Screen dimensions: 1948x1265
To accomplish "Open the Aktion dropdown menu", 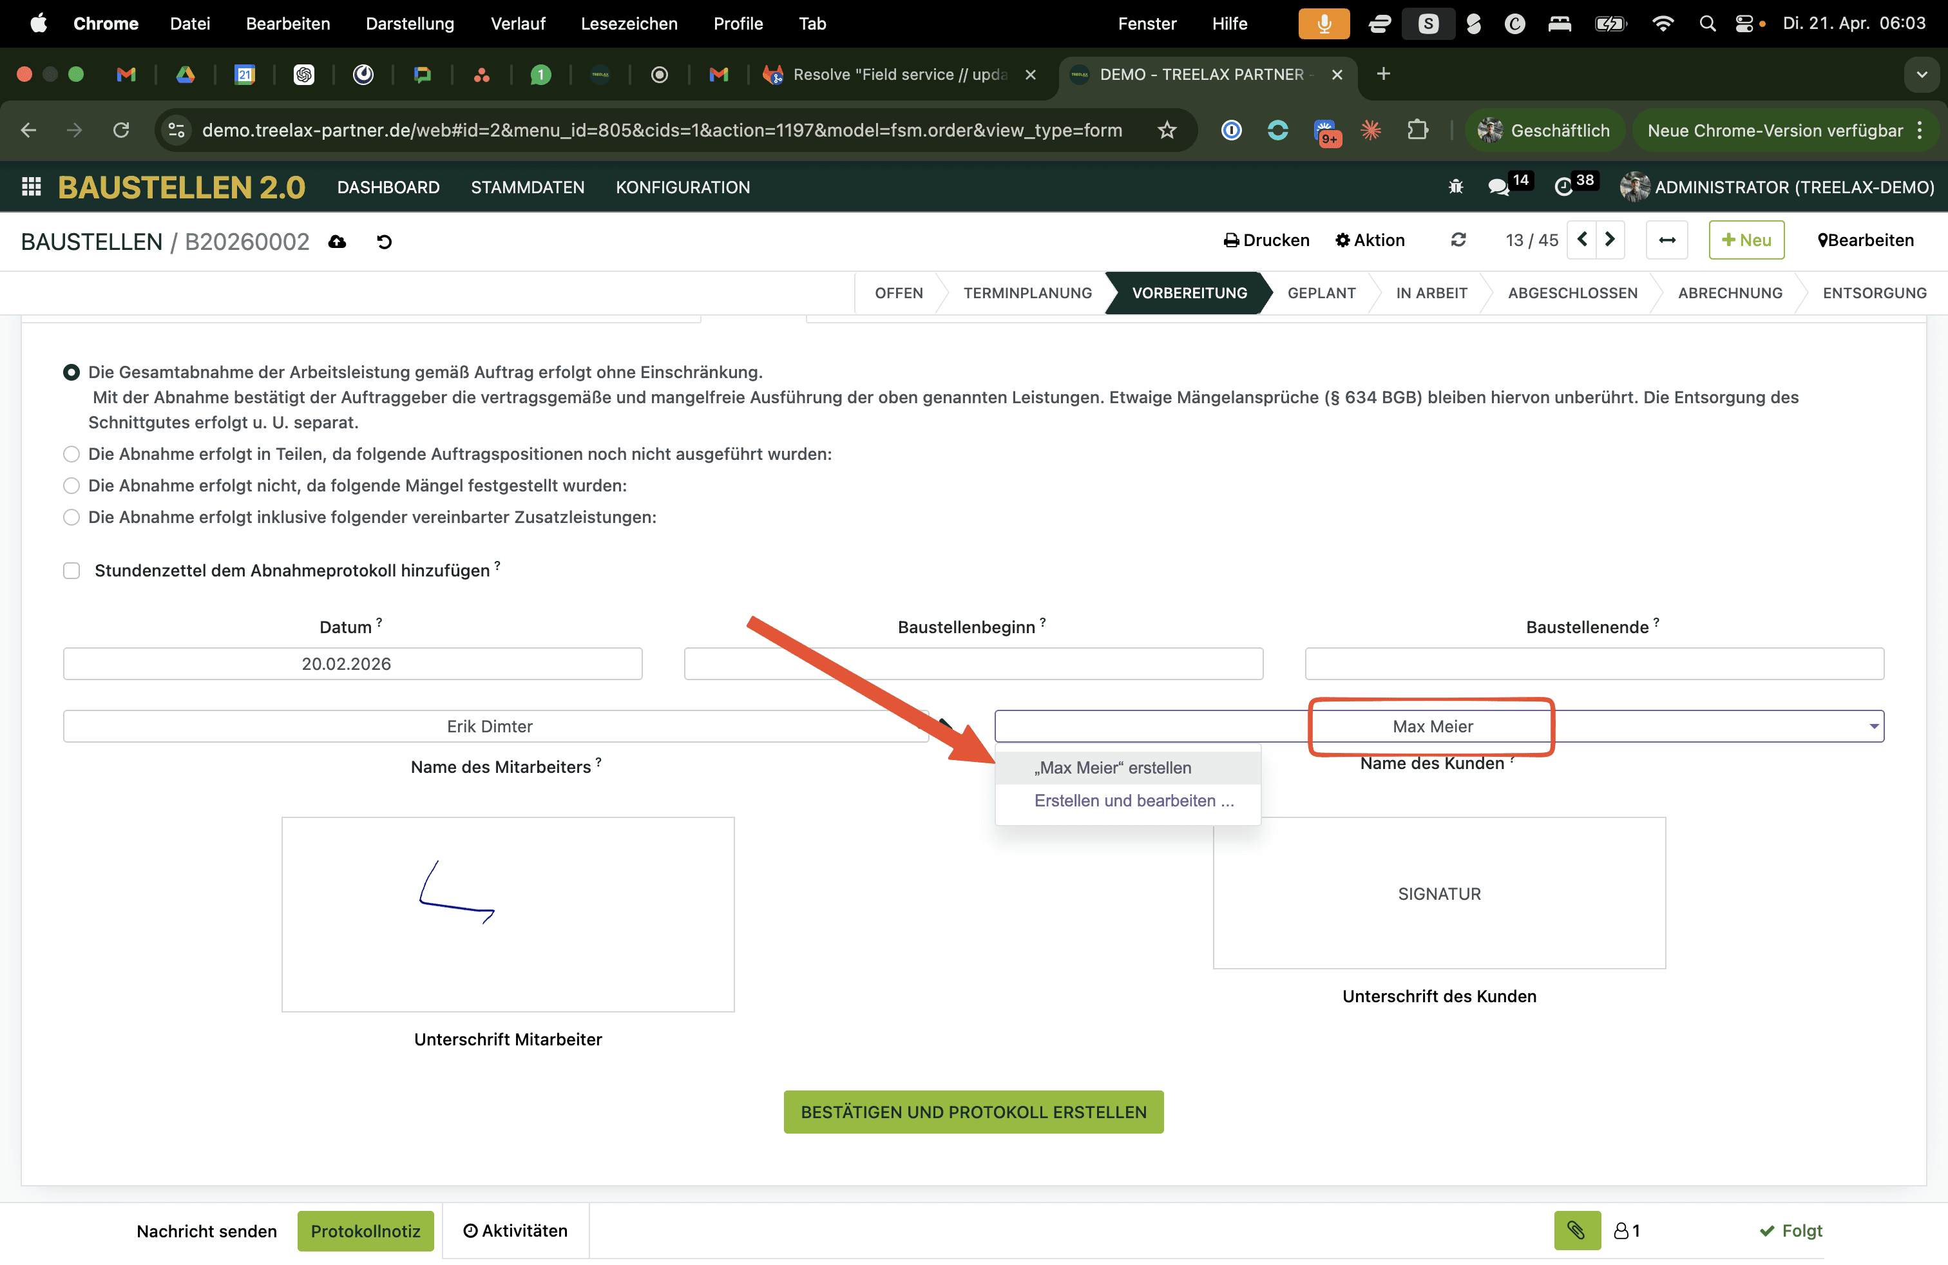I will (1370, 240).
